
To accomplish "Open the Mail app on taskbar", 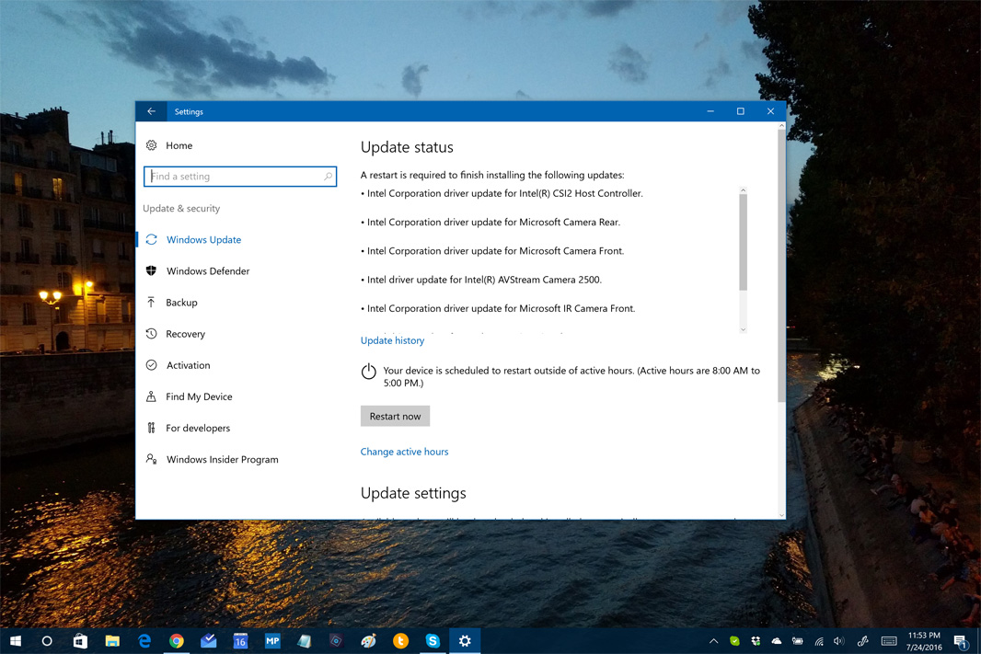I will tap(208, 641).
